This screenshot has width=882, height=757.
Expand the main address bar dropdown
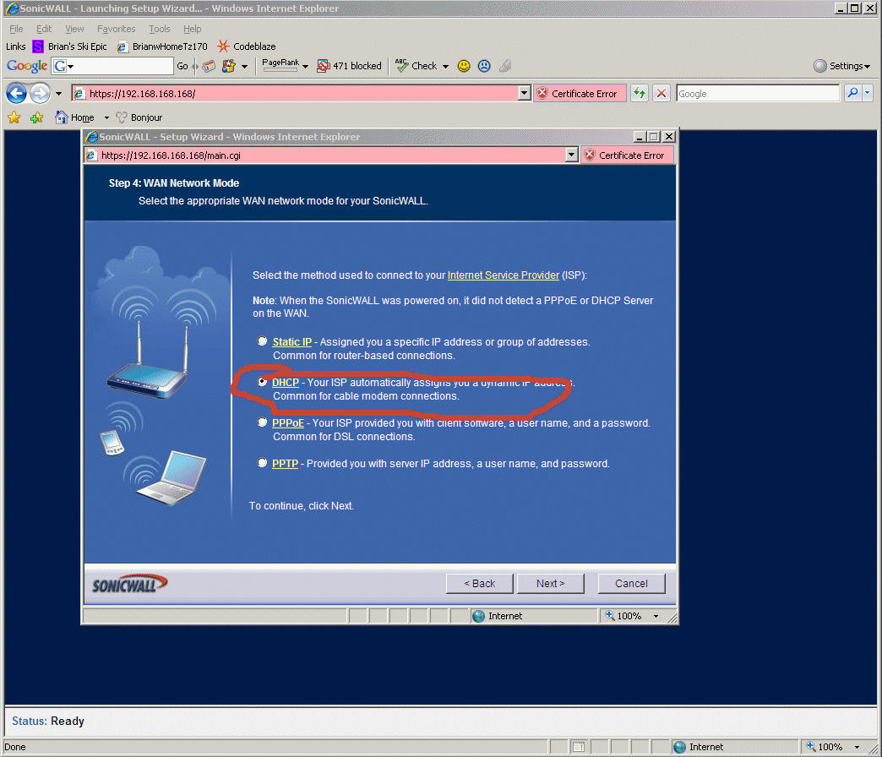(x=525, y=94)
